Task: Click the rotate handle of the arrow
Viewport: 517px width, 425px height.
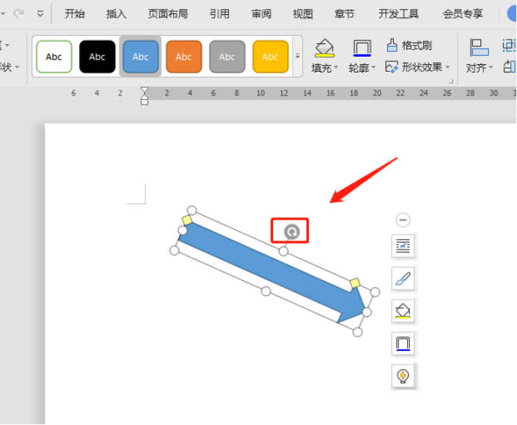Action: pyautogui.click(x=292, y=232)
